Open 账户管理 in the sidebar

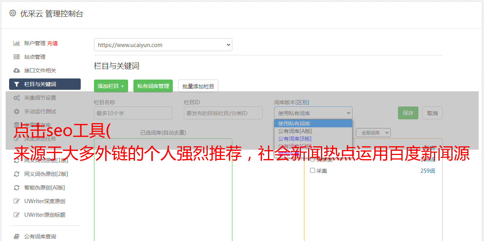click(35, 43)
